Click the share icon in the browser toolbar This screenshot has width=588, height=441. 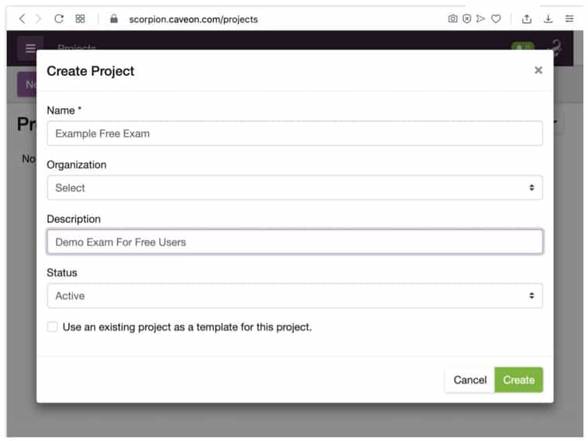pyautogui.click(x=527, y=19)
